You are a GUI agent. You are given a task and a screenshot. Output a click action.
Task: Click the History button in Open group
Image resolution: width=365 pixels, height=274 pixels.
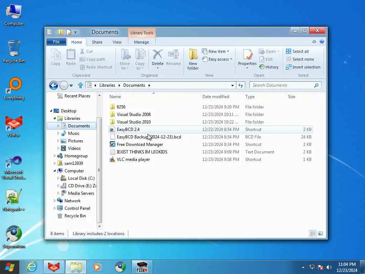point(269,67)
